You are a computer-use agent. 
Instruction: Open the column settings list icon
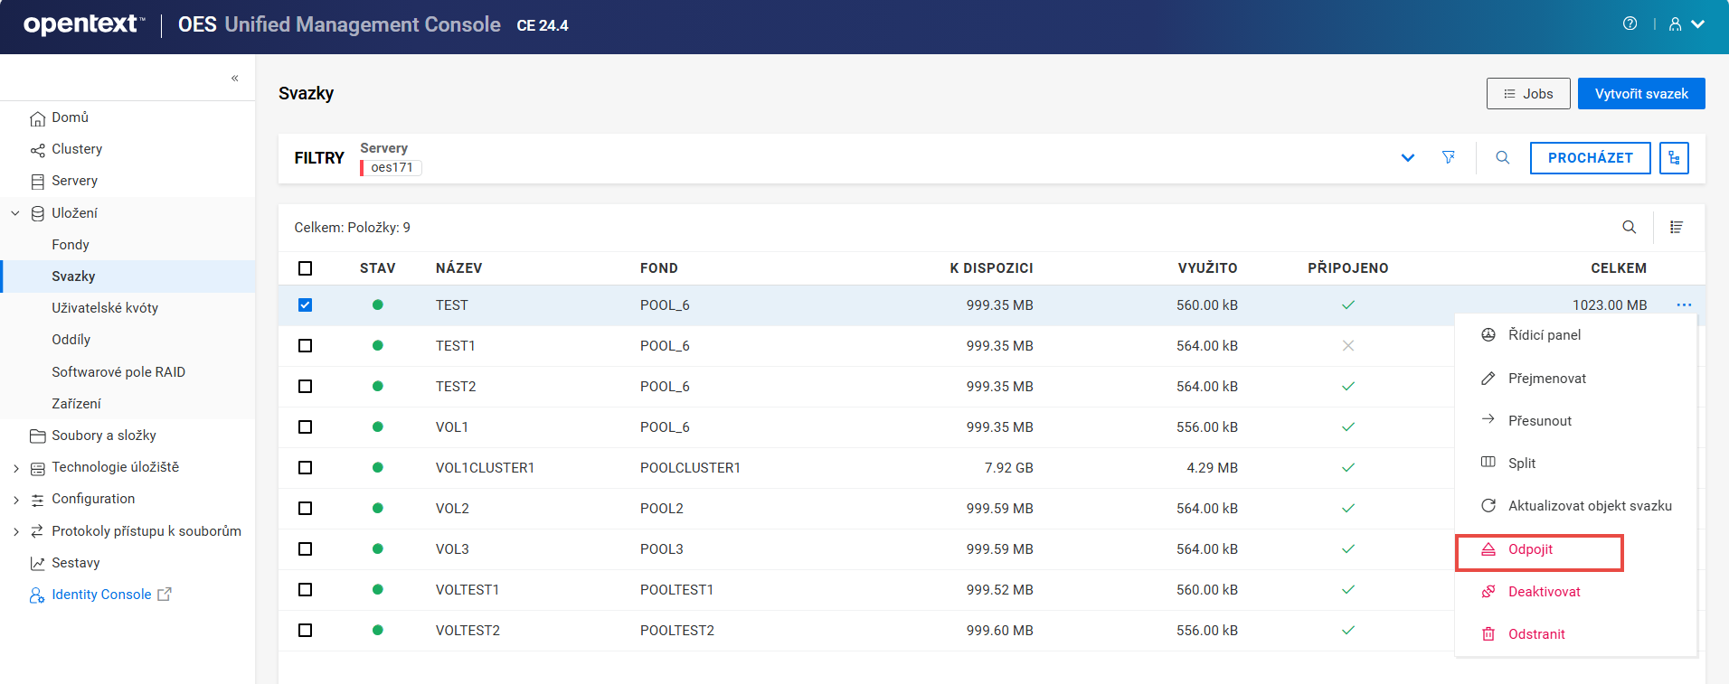pyautogui.click(x=1676, y=228)
